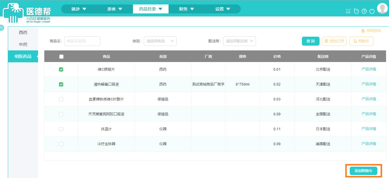Screen dimensions: 389x178
Task: Click the 查询 search button
Action: [311, 41]
